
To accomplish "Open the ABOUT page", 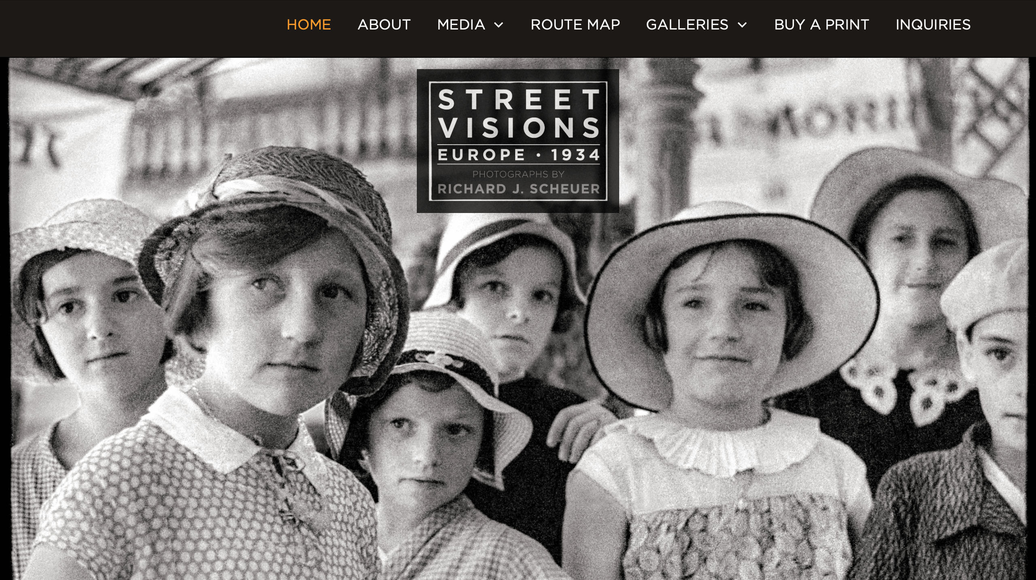I will [384, 25].
